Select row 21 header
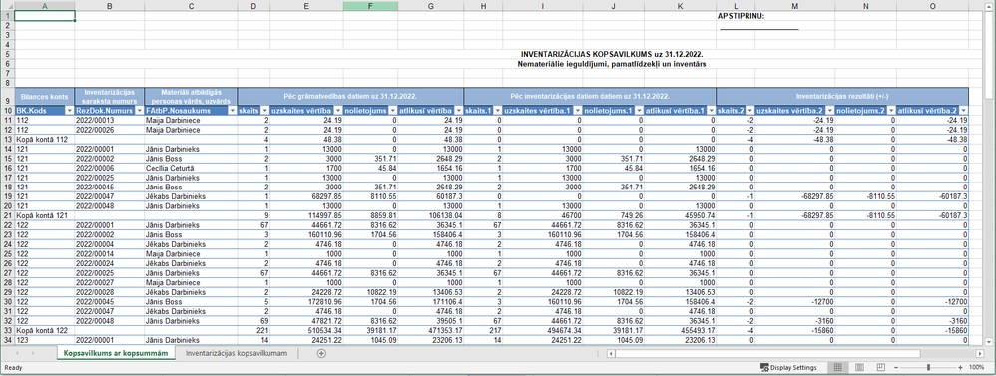Image resolution: width=996 pixels, height=376 pixels. point(7,215)
